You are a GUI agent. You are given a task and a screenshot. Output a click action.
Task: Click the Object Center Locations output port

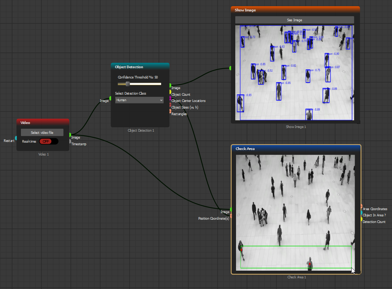(x=170, y=98)
